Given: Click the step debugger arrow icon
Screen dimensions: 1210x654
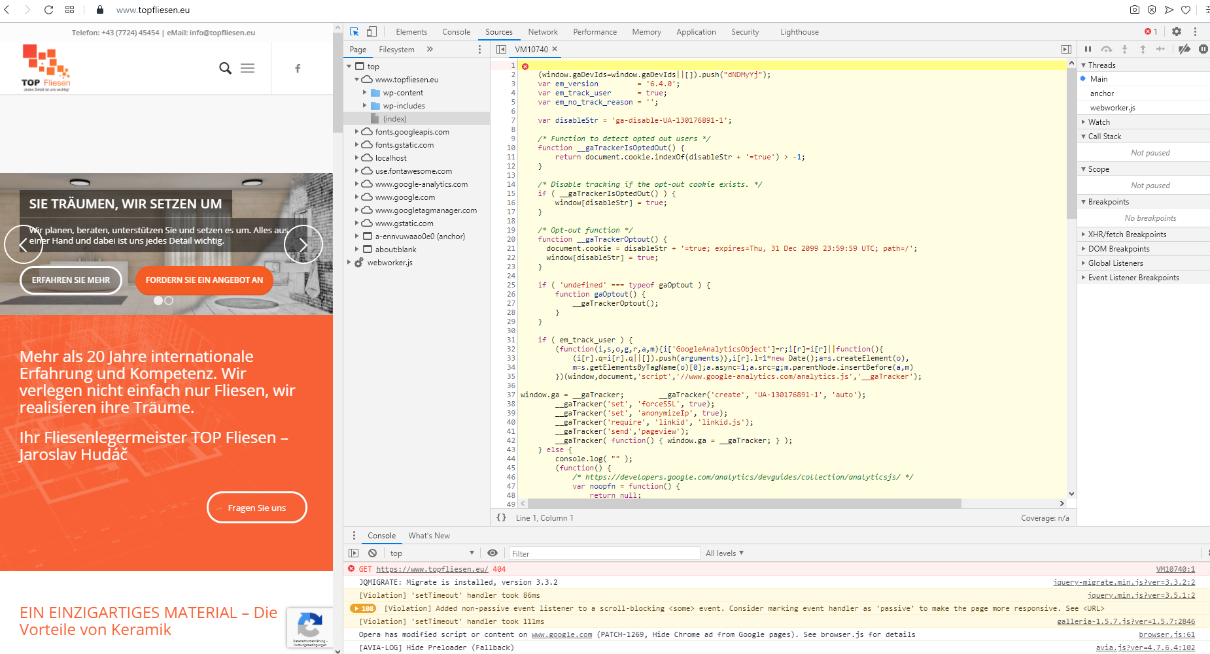Looking at the screenshot, I should [1160, 49].
